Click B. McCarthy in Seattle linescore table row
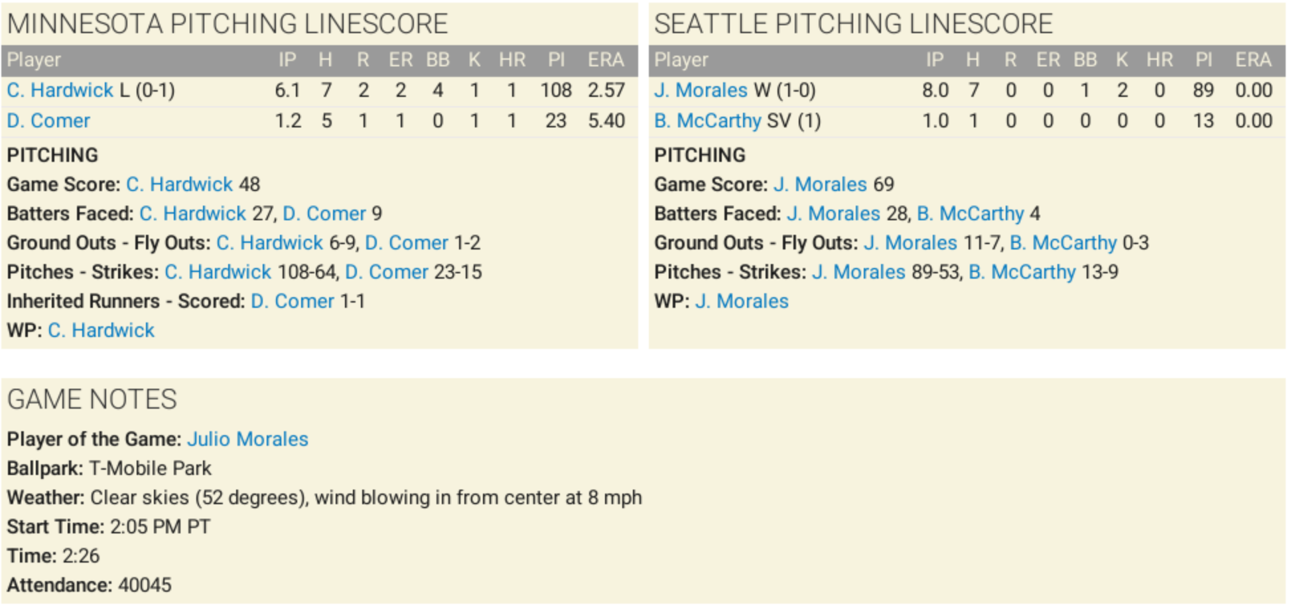 (707, 121)
